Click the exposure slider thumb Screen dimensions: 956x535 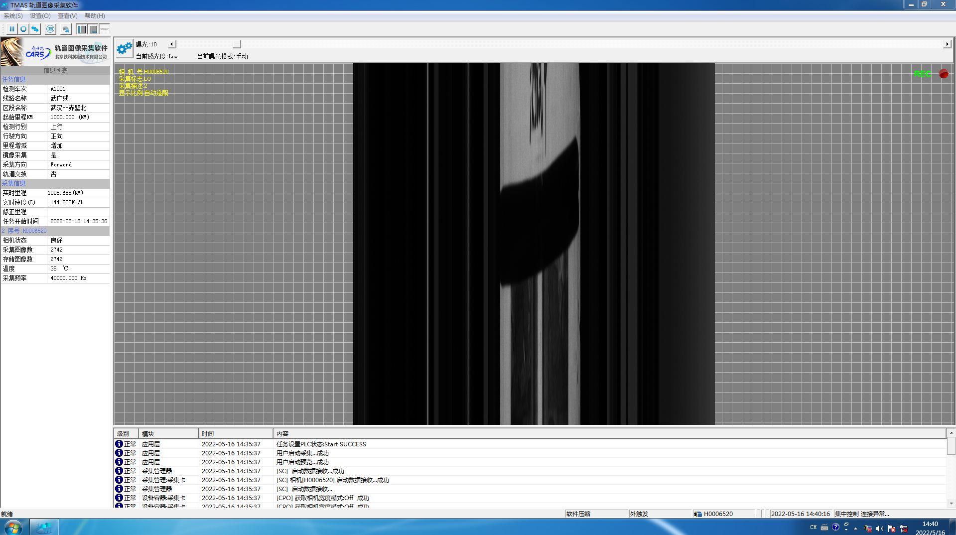point(237,44)
